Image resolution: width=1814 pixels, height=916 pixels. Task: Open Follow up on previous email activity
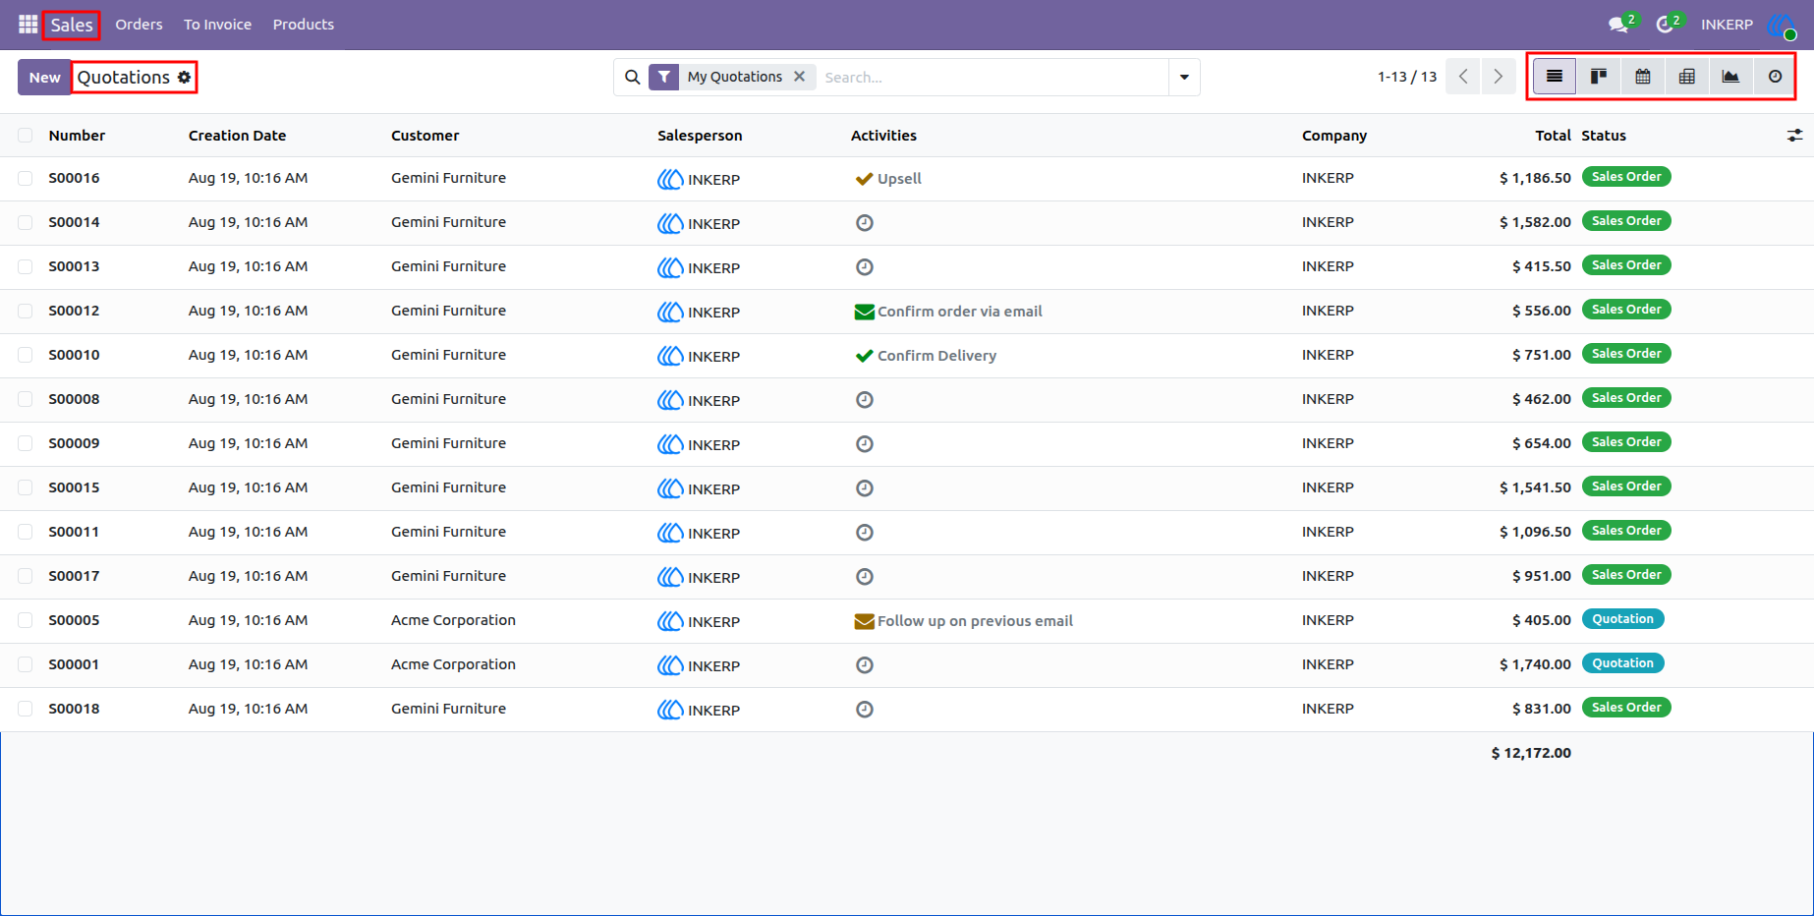pos(964,621)
